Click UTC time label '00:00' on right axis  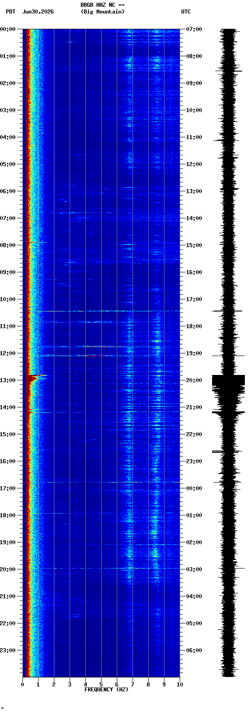coord(194,488)
